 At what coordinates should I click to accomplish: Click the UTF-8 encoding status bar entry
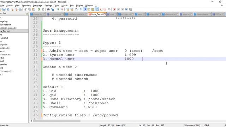pos(206,126)
